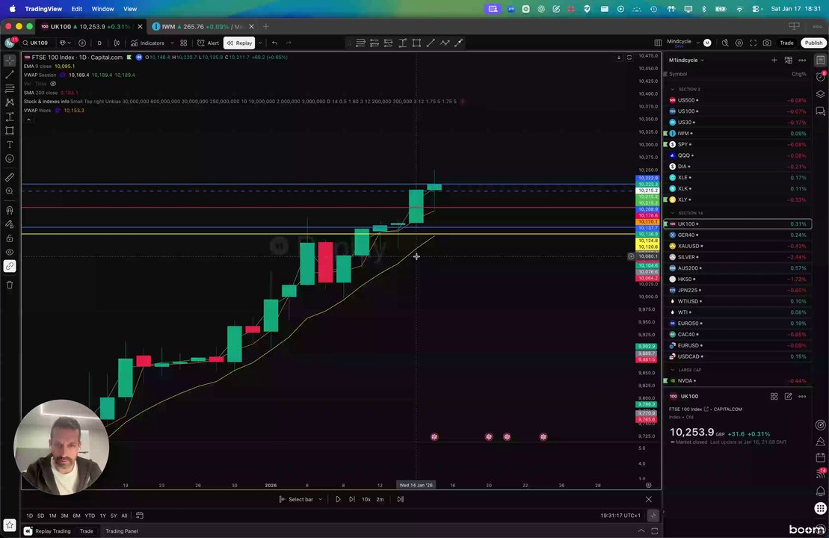Image resolution: width=829 pixels, height=538 pixels.
Task: Select NVDA in the watchlist
Action: [x=738, y=381]
